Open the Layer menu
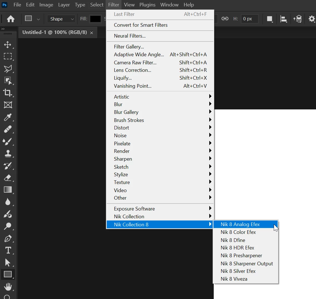 64,5
